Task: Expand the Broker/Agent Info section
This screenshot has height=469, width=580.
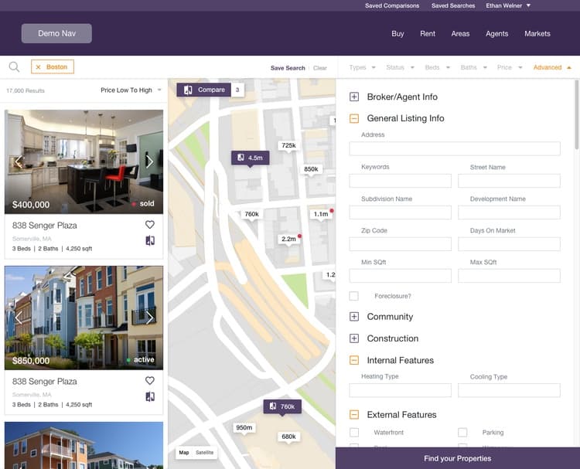Action: tap(354, 97)
